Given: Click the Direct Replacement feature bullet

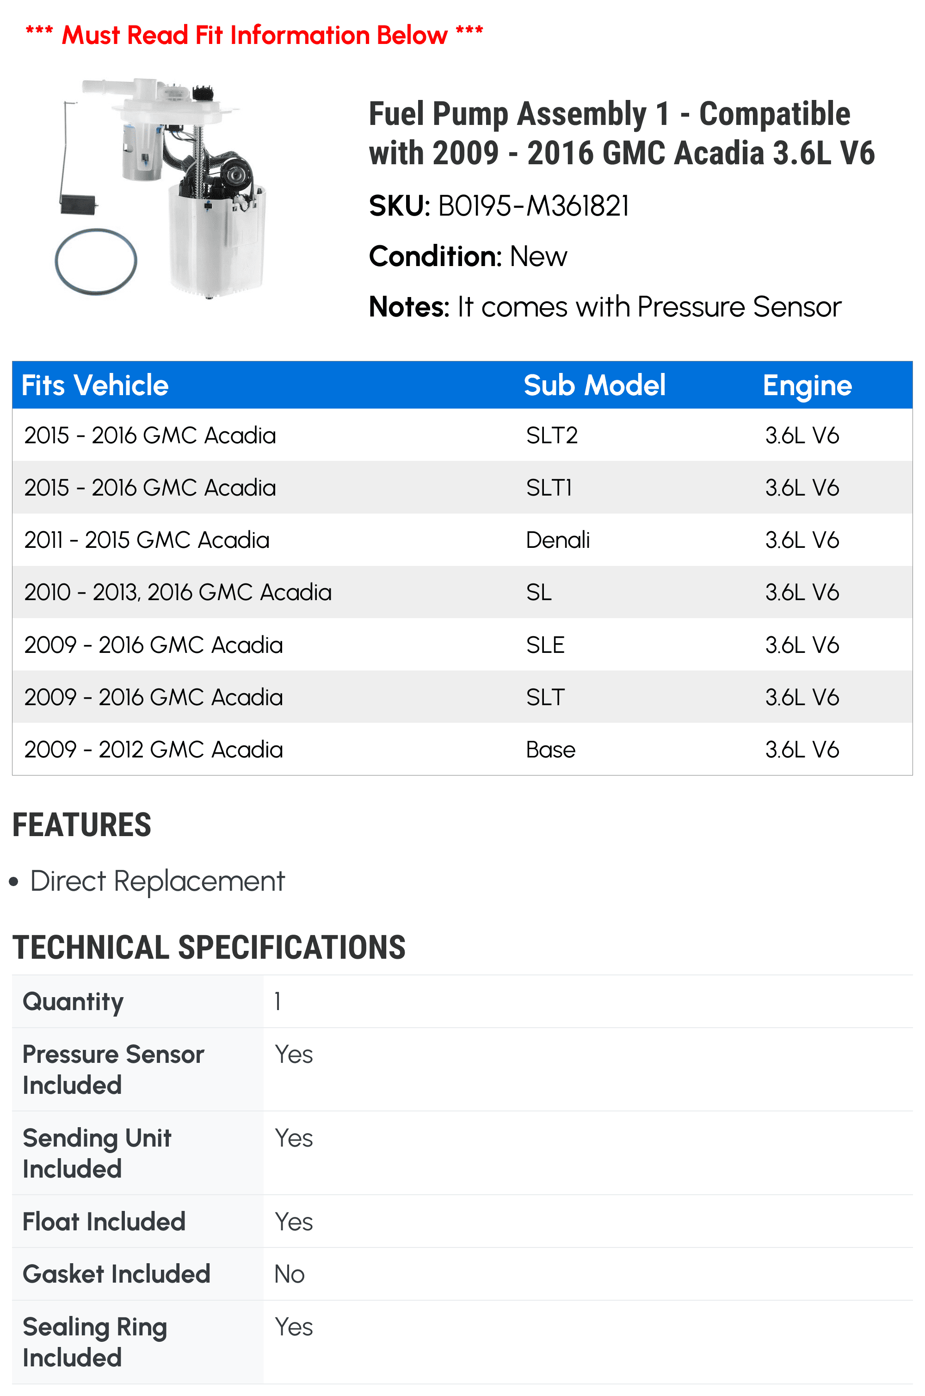Looking at the screenshot, I should pos(157,881).
